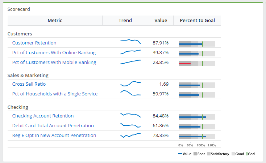
Task: Open the Cross Sell Ratio metric
Action: pos(29,84)
